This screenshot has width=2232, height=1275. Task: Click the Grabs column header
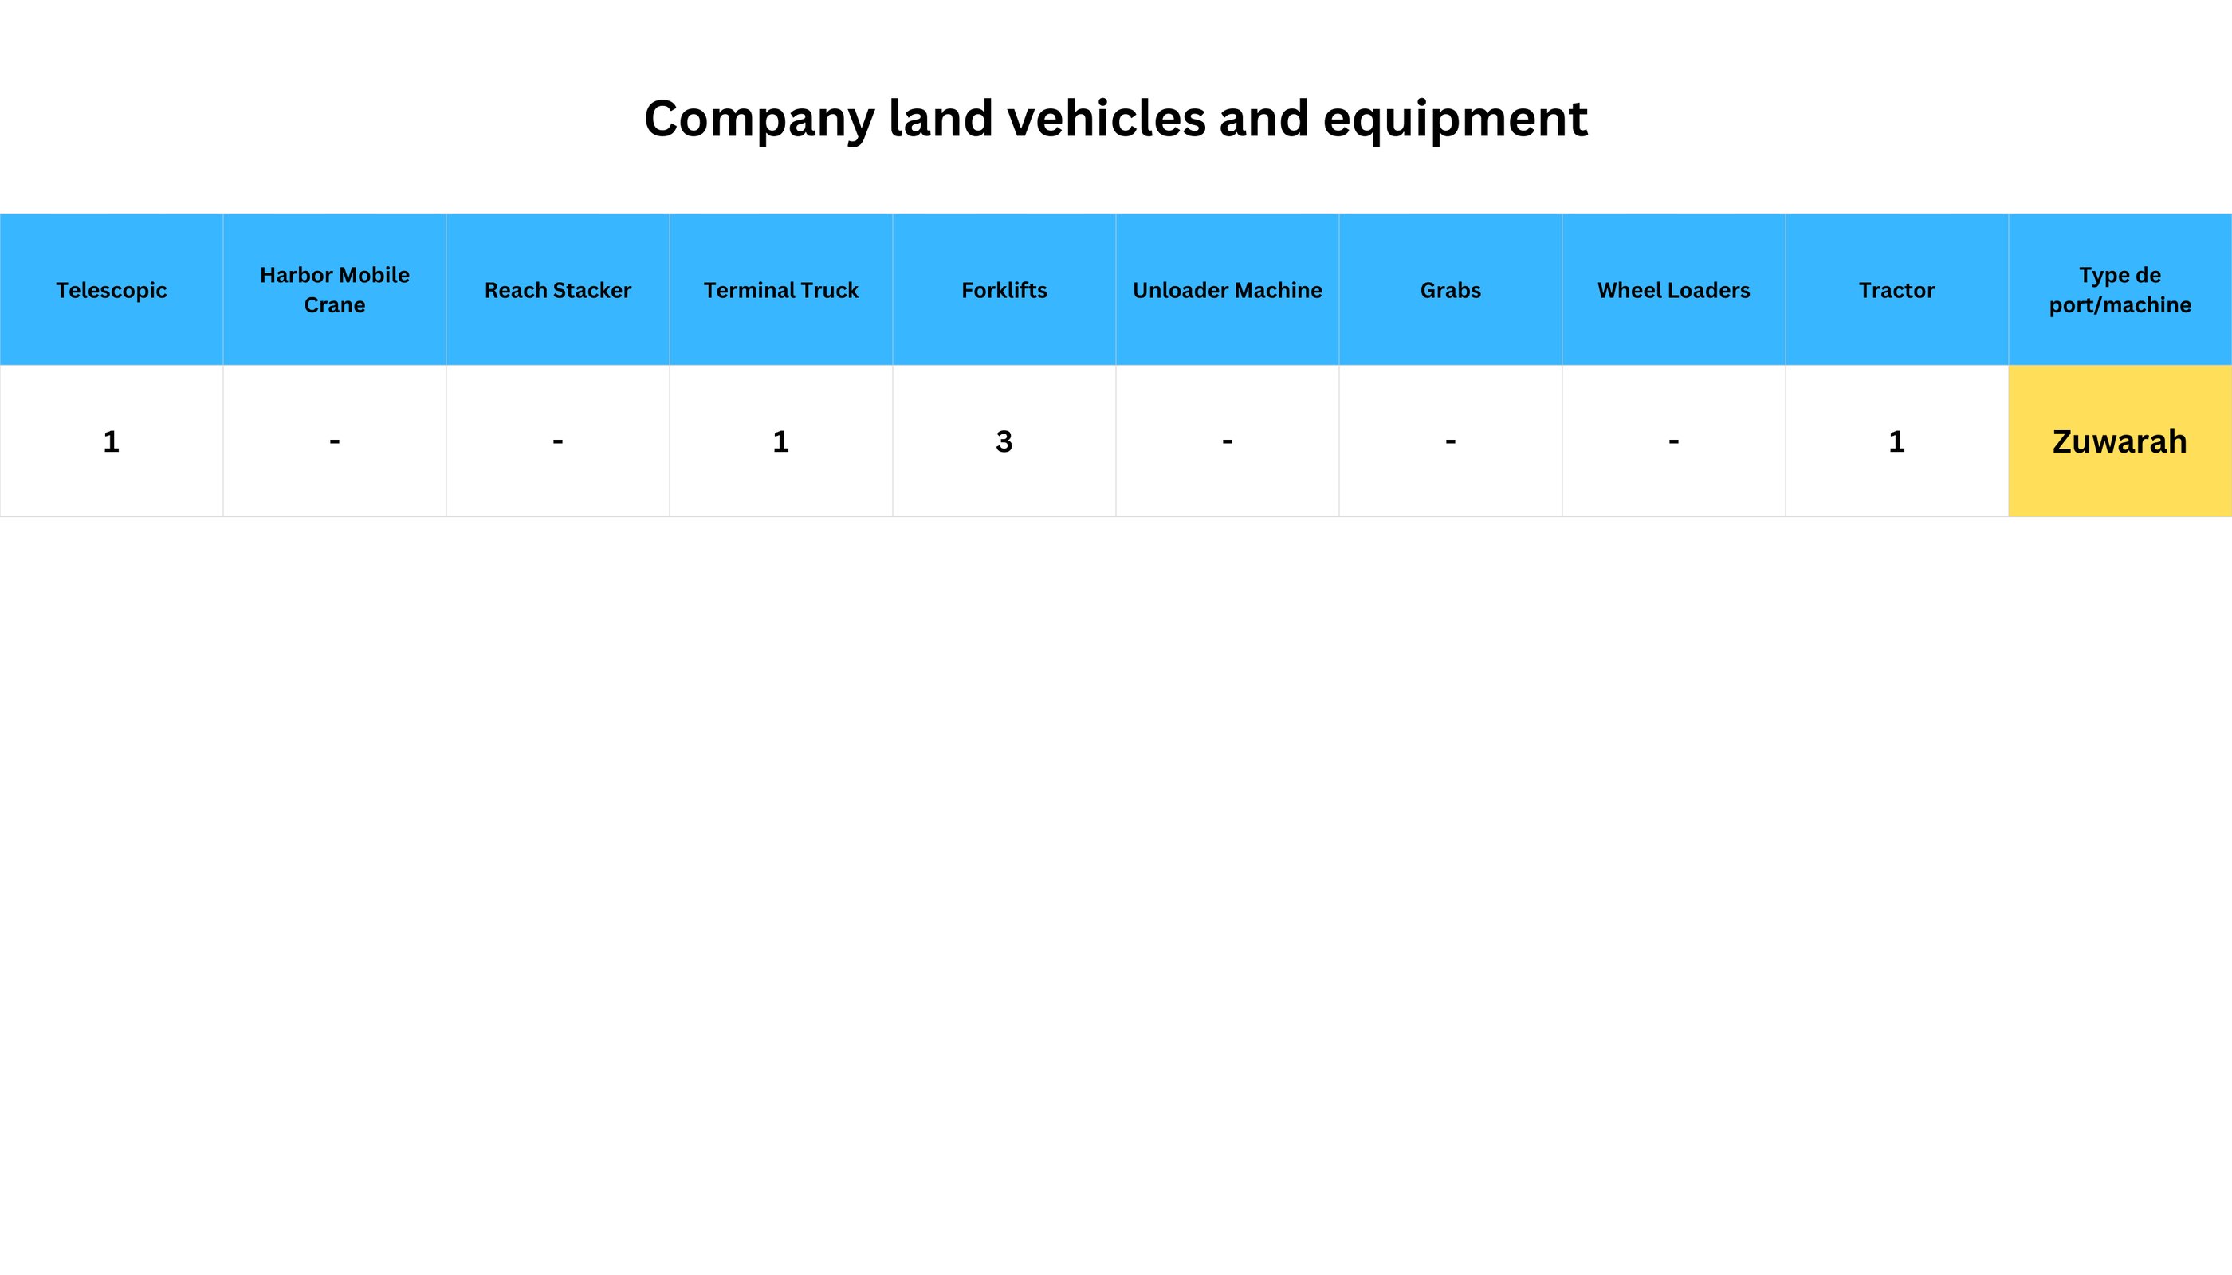point(1451,290)
